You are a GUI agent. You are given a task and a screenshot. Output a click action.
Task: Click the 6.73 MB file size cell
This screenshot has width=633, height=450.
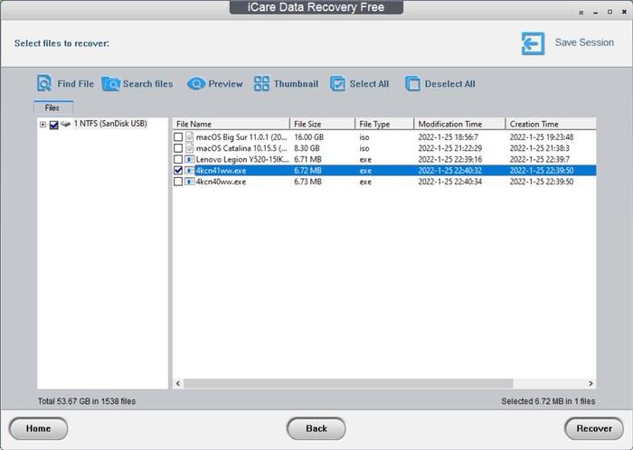[307, 182]
